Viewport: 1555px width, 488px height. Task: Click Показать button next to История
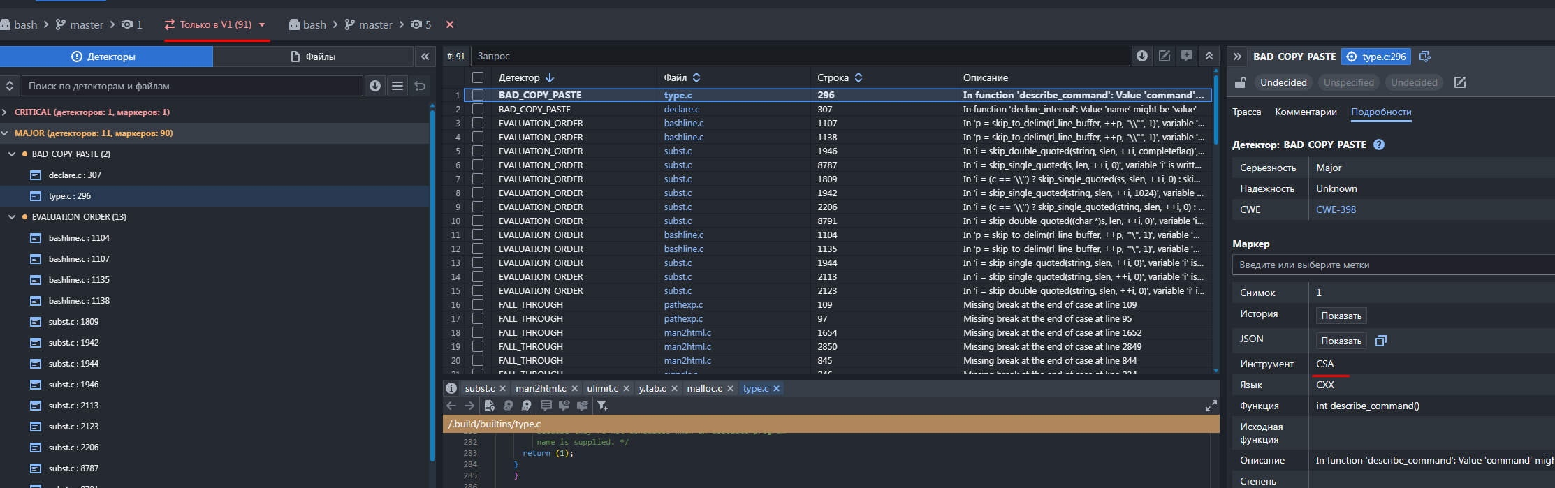click(x=1341, y=316)
